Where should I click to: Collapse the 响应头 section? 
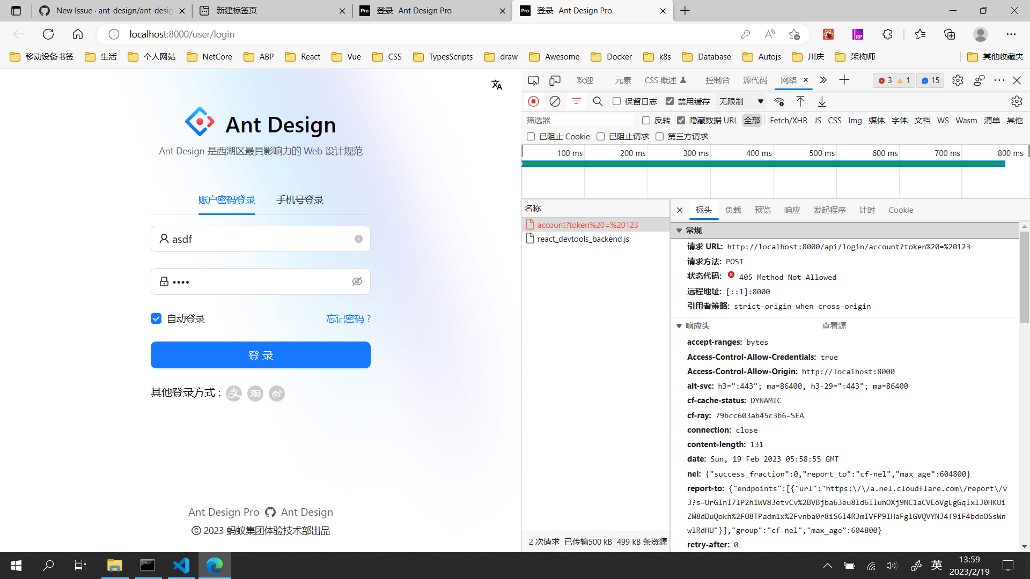(679, 325)
